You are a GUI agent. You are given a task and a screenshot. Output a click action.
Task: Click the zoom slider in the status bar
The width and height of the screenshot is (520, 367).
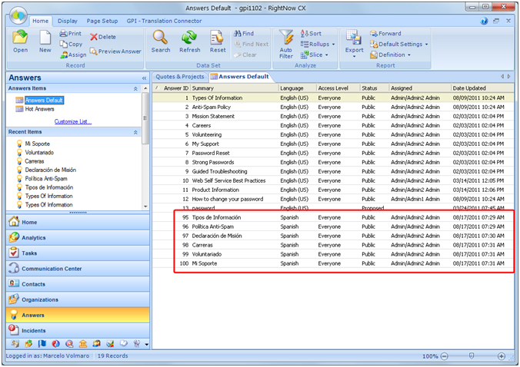471,357
